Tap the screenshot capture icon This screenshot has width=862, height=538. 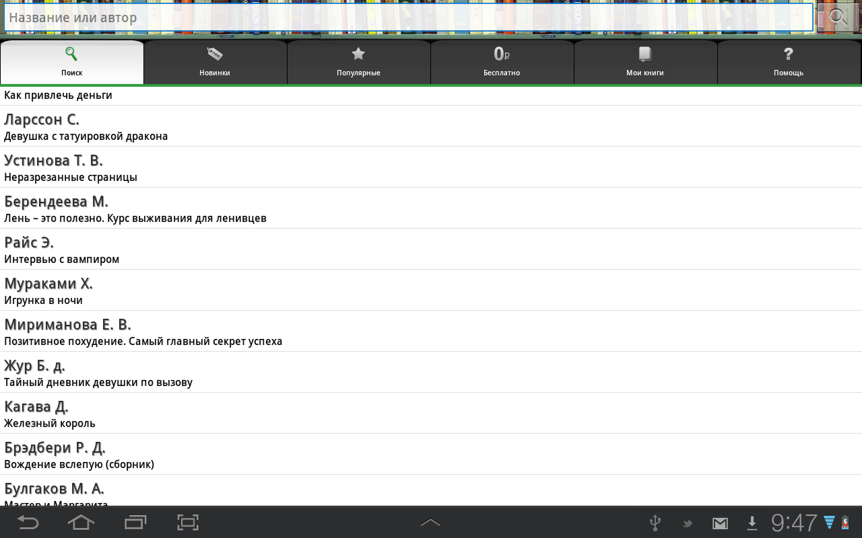point(189,523)
